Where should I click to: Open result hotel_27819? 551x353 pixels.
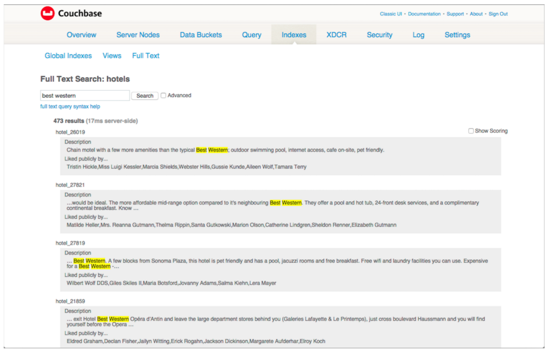tap(70, 243)
